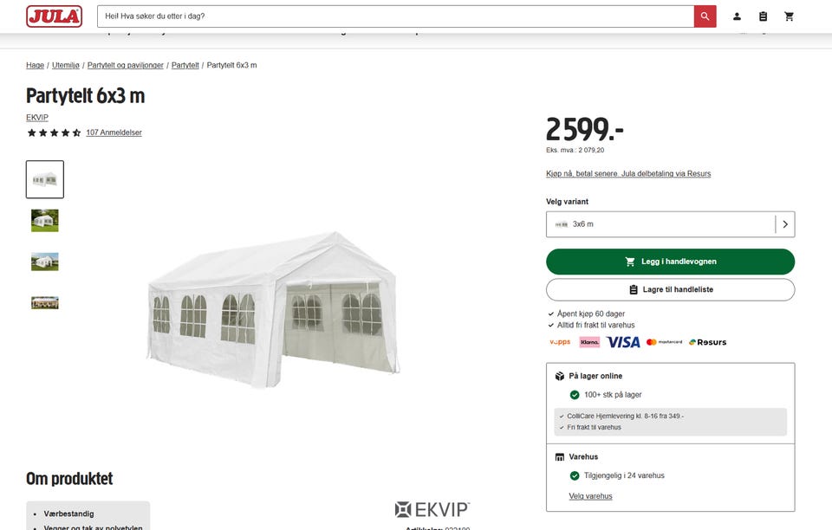The height and width of the screenshot is (530, 832).
Task: Click Lagre til handleliste button
Action: click(x=670, y=290)
